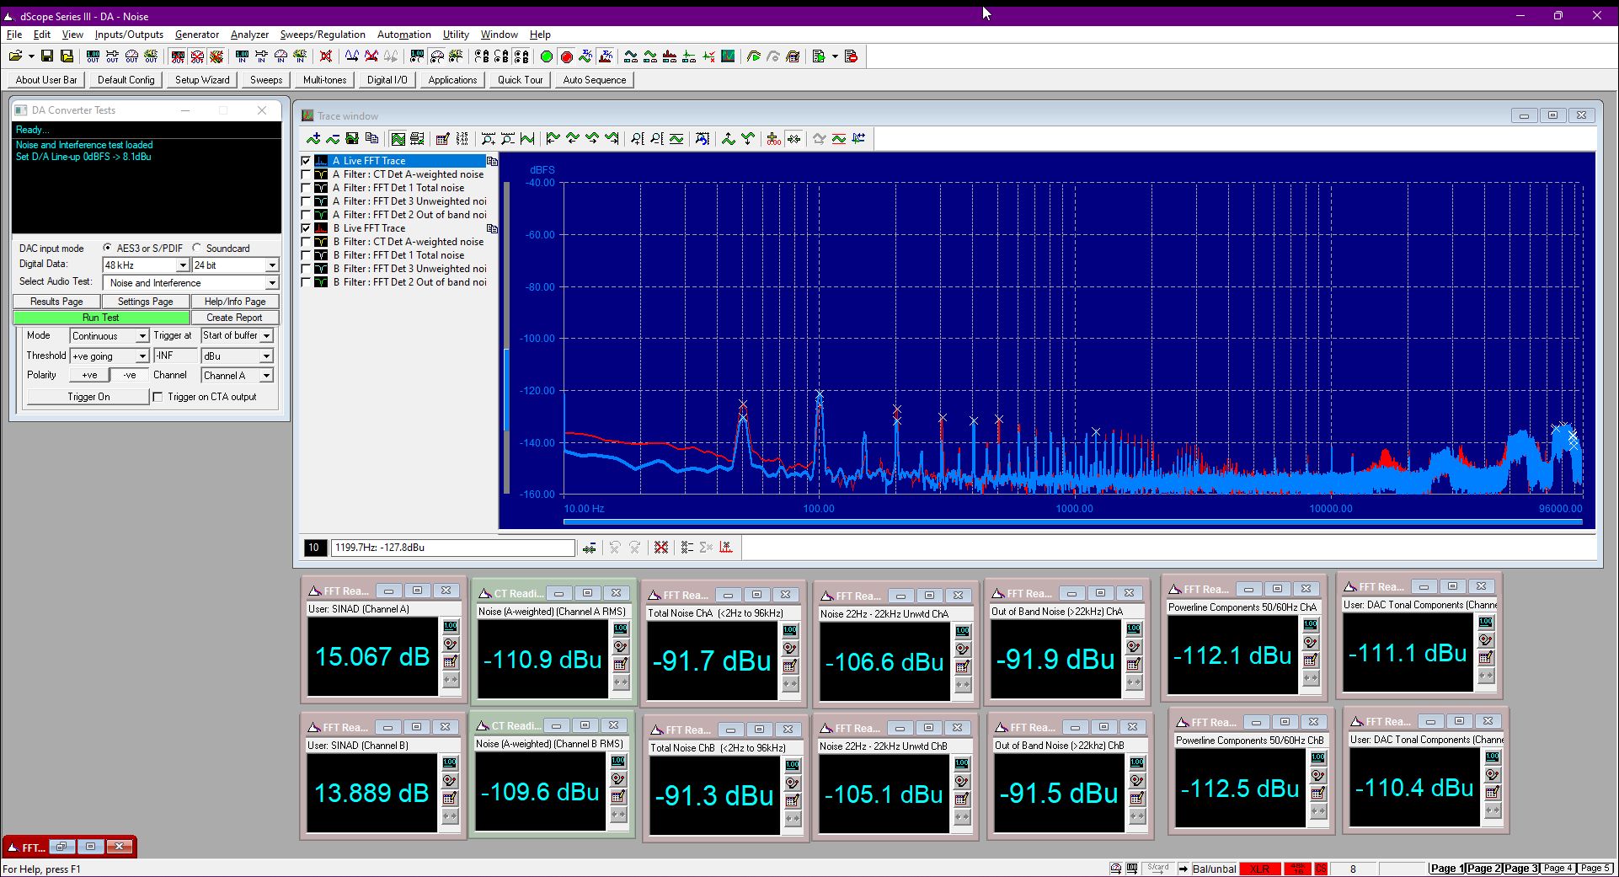
Task: Select the Soundcard radio button
Action: 196,248
